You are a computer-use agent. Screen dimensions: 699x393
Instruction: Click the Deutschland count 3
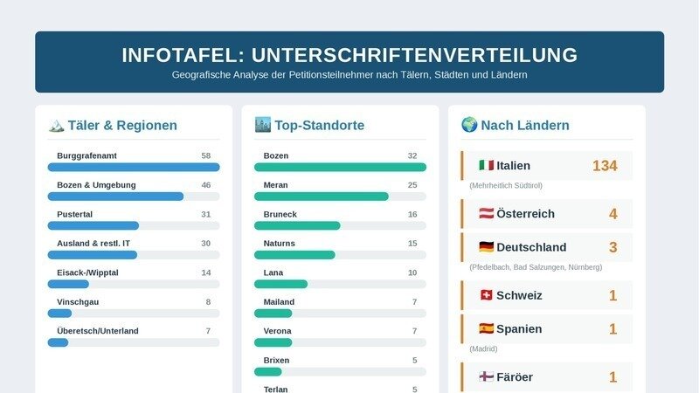613,247
